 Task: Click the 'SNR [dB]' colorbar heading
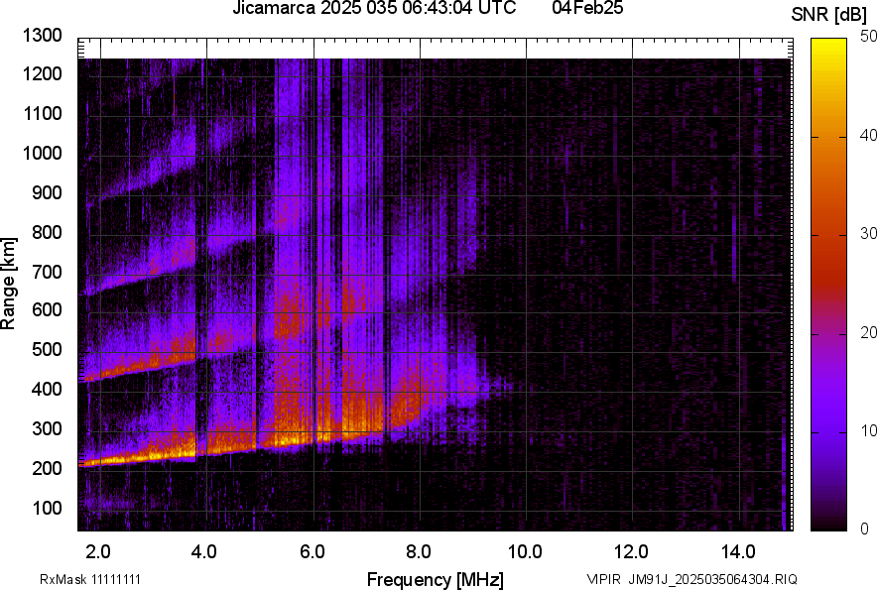pyautogui.click(x=828, y=15)
